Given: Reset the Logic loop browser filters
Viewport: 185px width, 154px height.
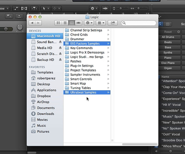Looking at the screenshot, I should tap(170, 32).
